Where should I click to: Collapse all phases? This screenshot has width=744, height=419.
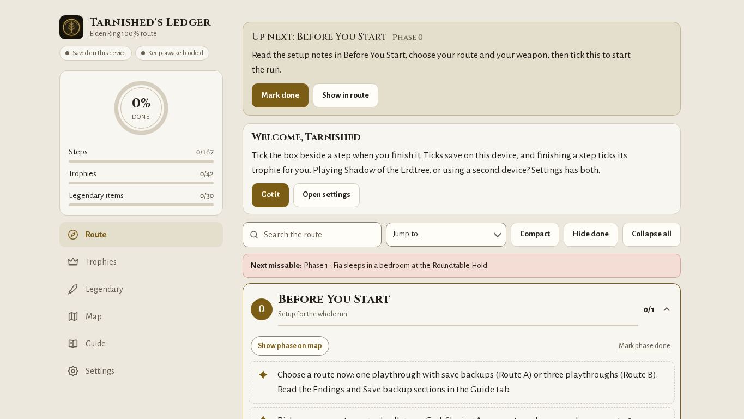pos(651,235)
